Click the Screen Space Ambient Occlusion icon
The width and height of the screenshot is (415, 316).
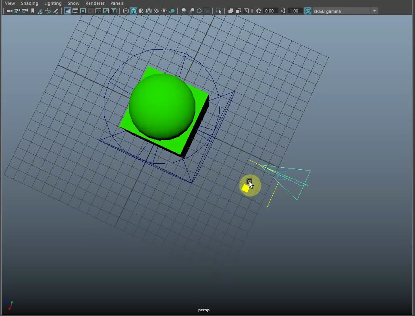click(184, 11)
